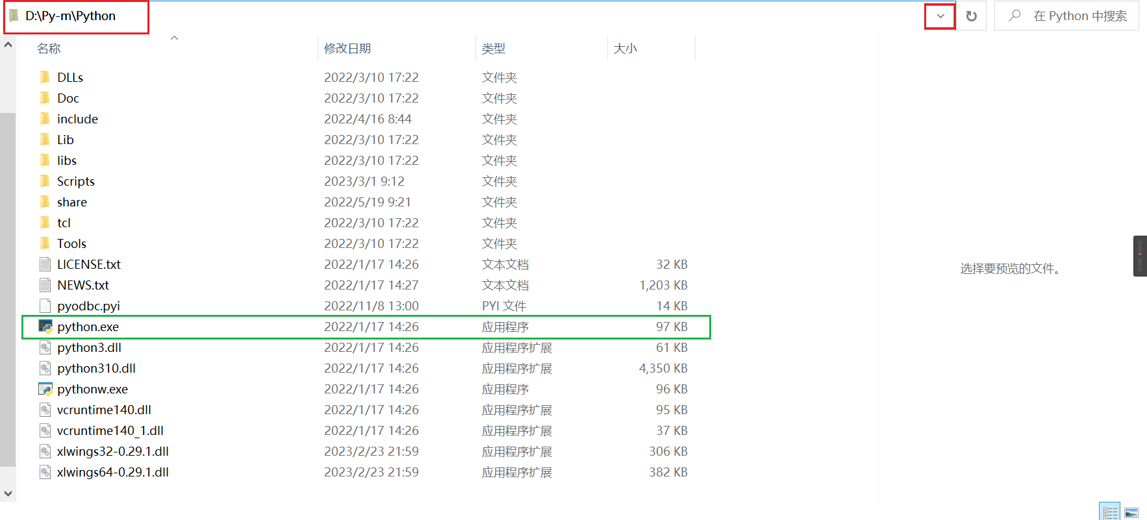Click the DLLs folder icon
1147x520 pixels.
[x=45, y=77]
